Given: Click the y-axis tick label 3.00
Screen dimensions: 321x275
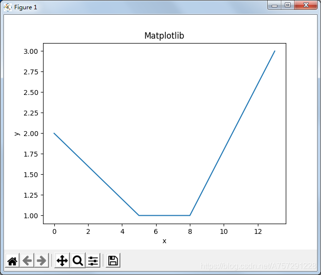Looking at the screenshot, I should click(x=31, y=51).
